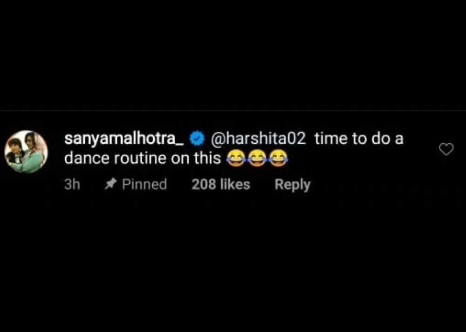Click the middle laughing emoji
Screen dimensions: 466x332
(x=257, y=158)
